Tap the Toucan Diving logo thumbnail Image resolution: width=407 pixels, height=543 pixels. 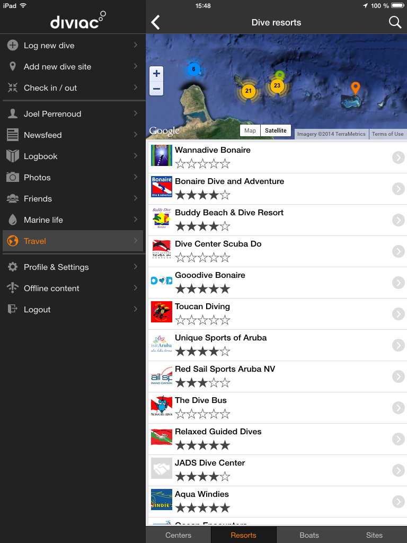click(162, 312)
